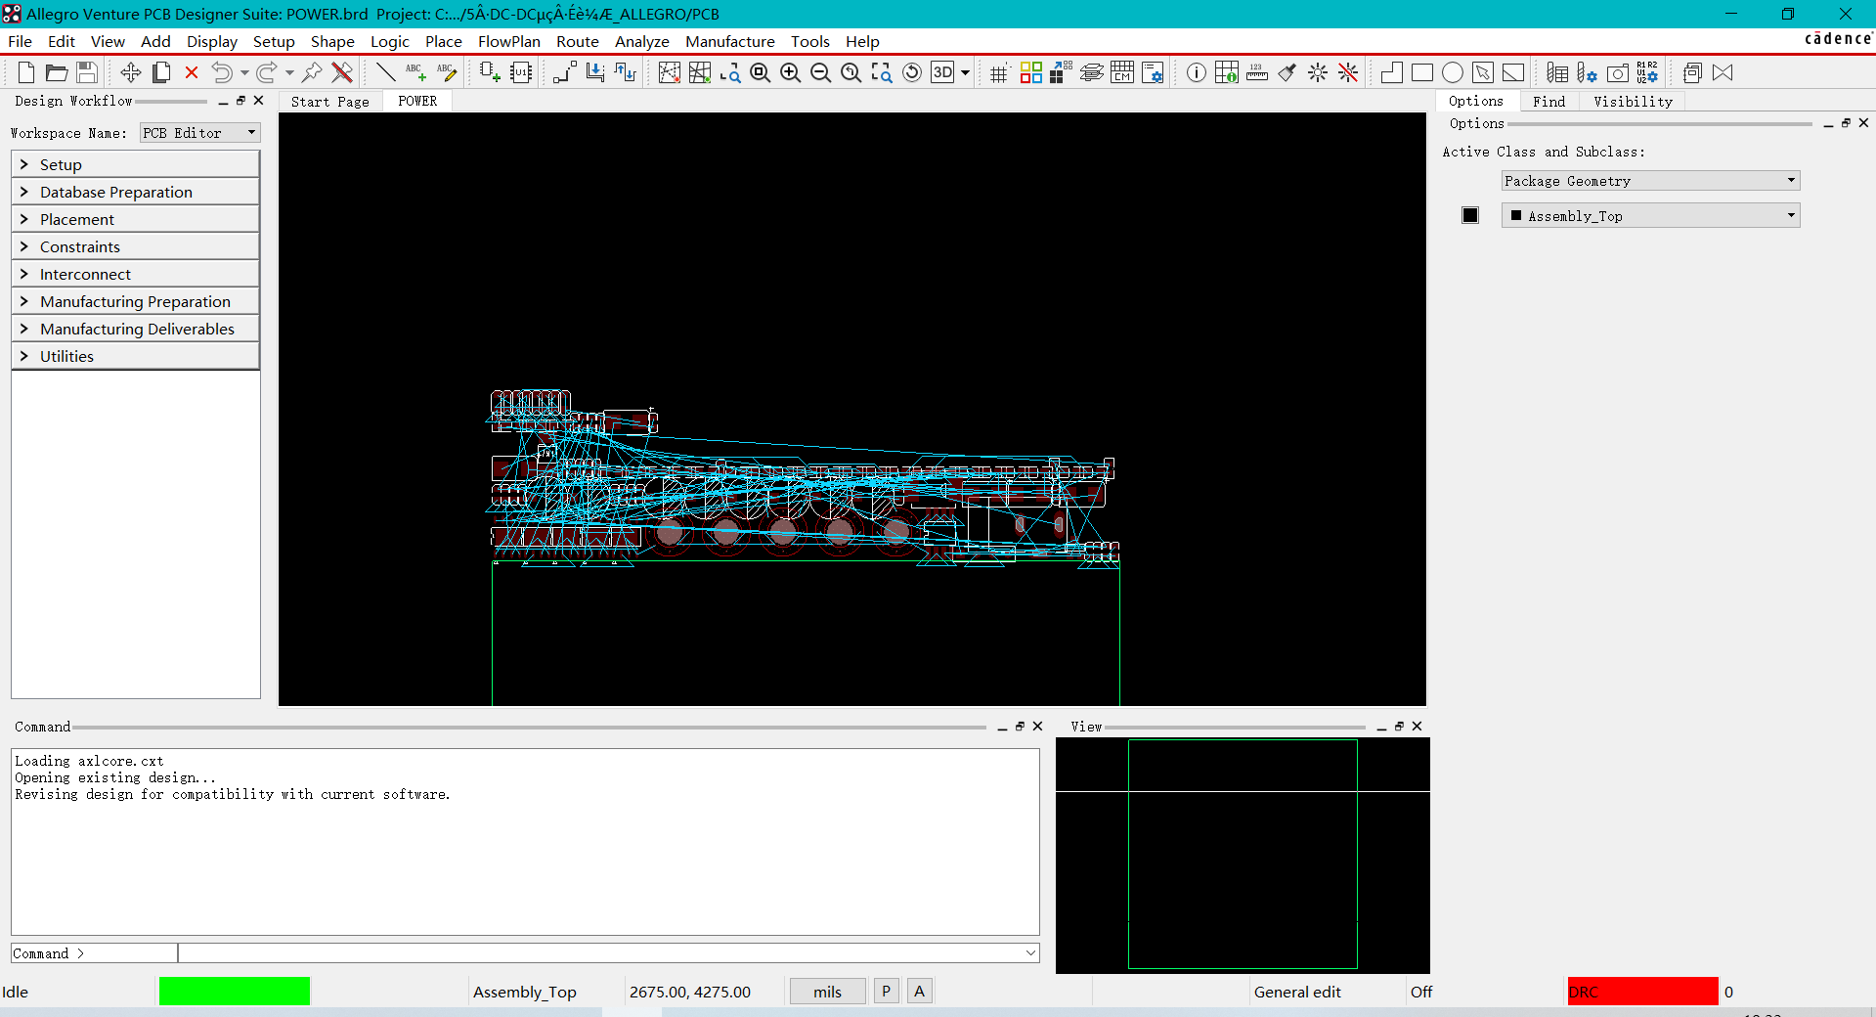The image size is (1876, 1017).
Task: Click the Place Manually component icon
Action: click(490, 72)
